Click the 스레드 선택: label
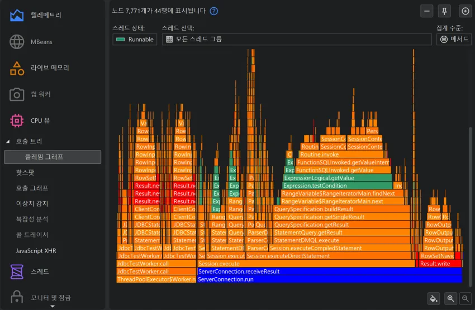The width and height of the screenshot is (475, 310). pyautogui.click(x=178, y=28)
